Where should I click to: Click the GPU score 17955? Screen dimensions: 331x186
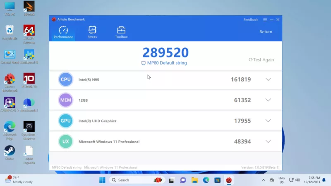[242, 121]
